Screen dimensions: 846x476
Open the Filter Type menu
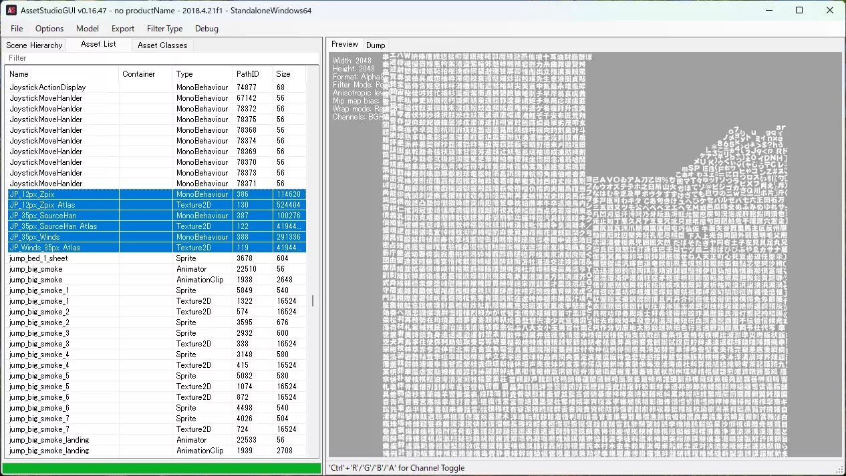pyautogui.click(x=164, y=29)
